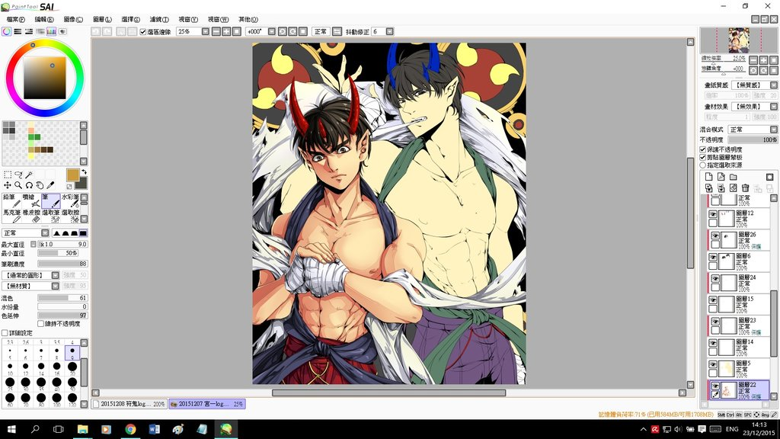Toggle the scratchpad panel icon
Image resolution: width=780 pixels, height=439 pixels.
(x=62, y=31)
